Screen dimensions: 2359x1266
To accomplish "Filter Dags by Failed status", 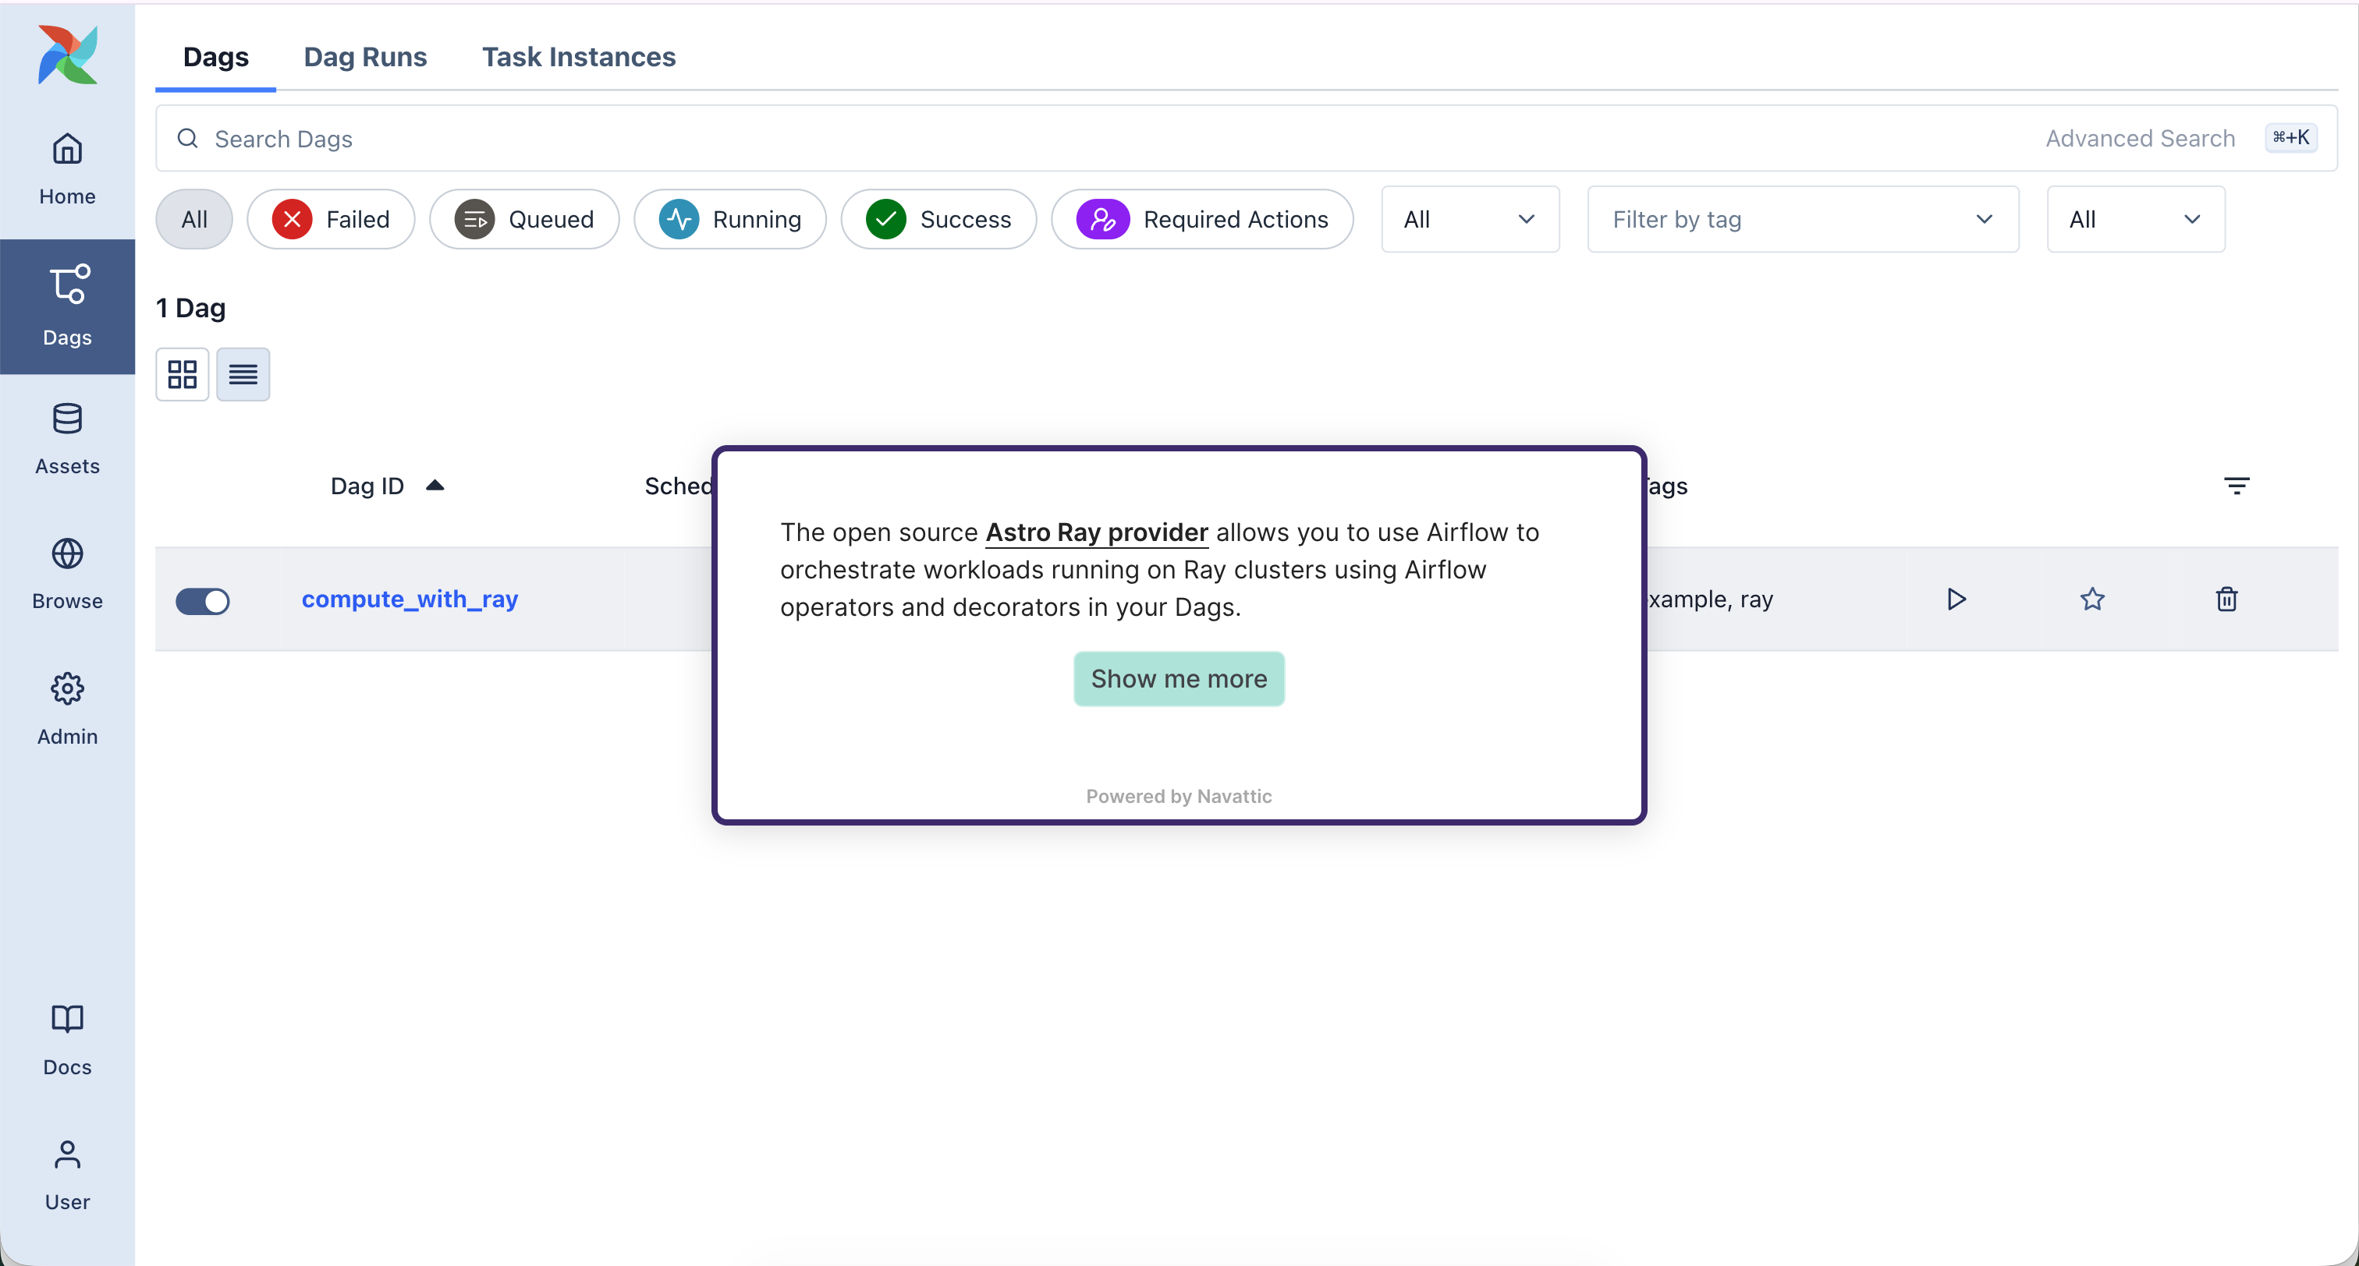I will (331, 220).
